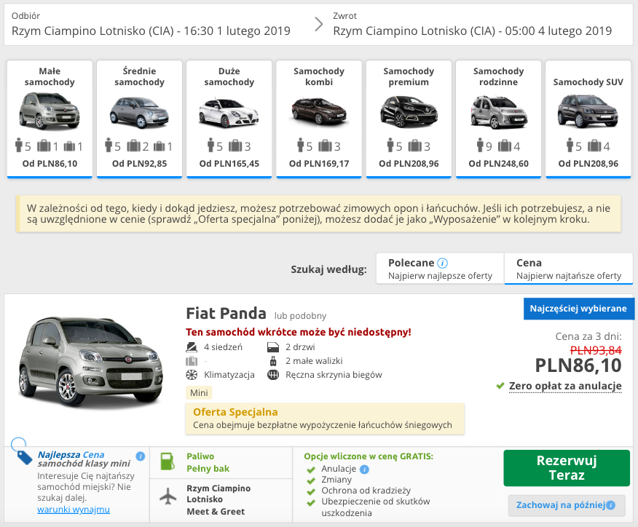Click the Zwrot return location field
Image resolution: width=638 pixels, height=527 pixels.
(473, 25)
